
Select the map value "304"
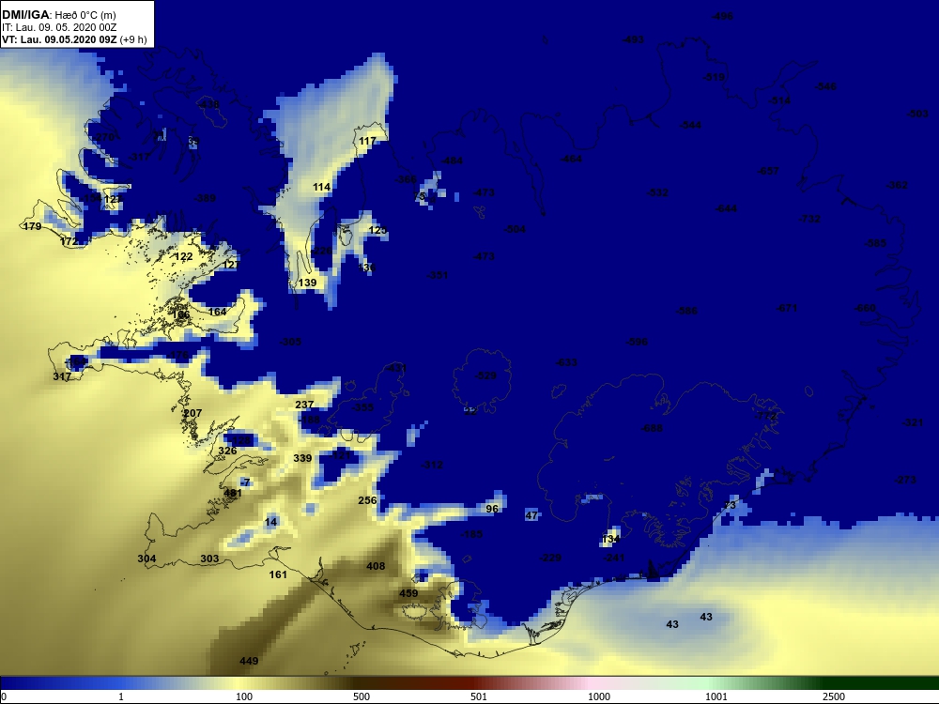click(146, 558)
